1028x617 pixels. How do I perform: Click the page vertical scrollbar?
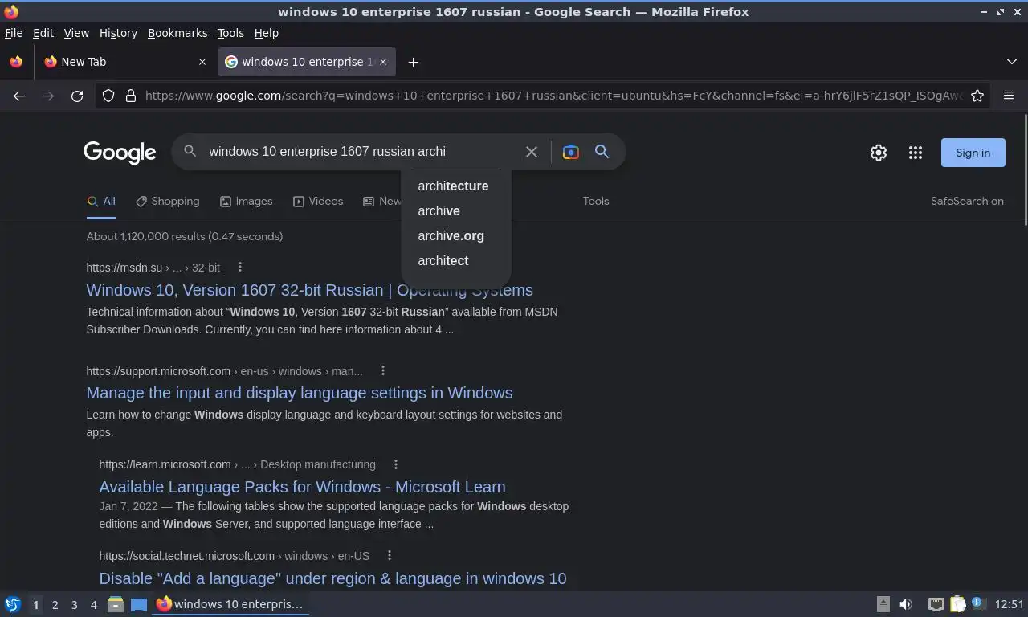1025,169
